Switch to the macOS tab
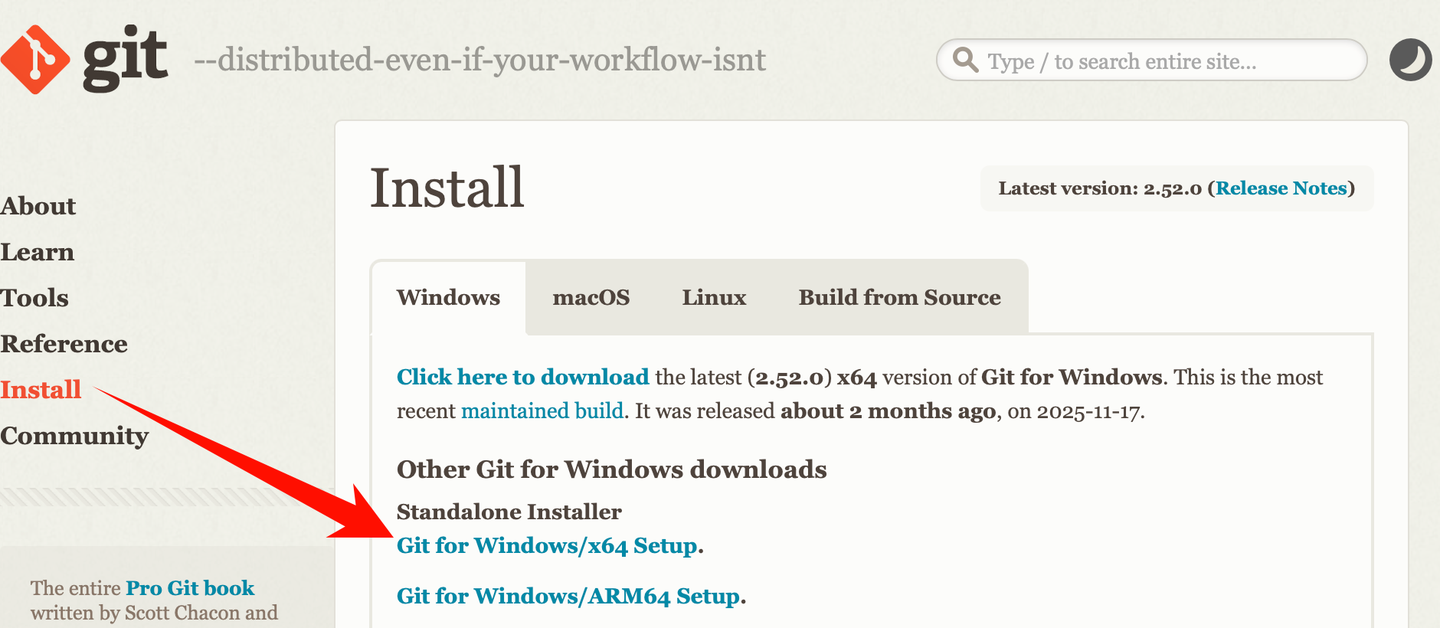1440x628 pixels. (x=591, y=297)
